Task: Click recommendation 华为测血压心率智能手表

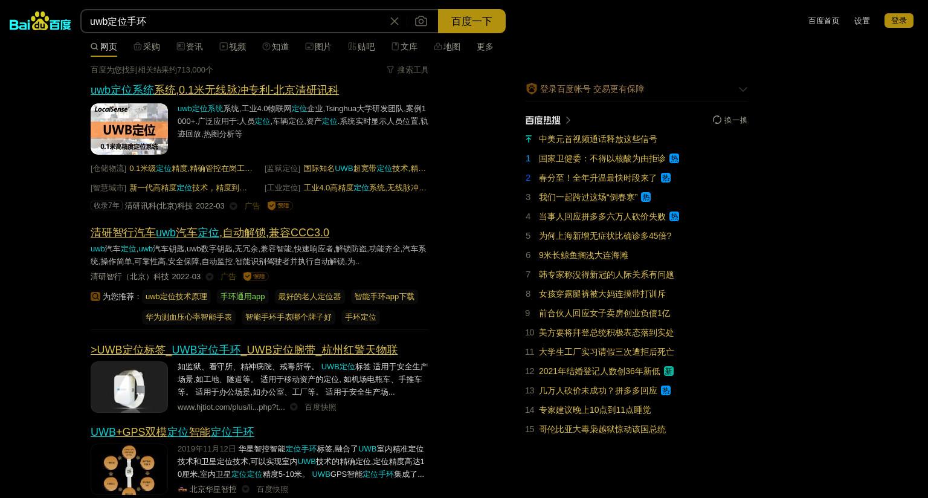Action: [x=188, y=317]
